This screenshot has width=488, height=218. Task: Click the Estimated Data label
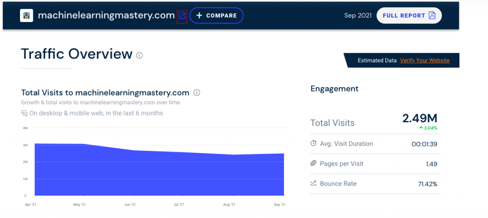click(x=377, y=60)
